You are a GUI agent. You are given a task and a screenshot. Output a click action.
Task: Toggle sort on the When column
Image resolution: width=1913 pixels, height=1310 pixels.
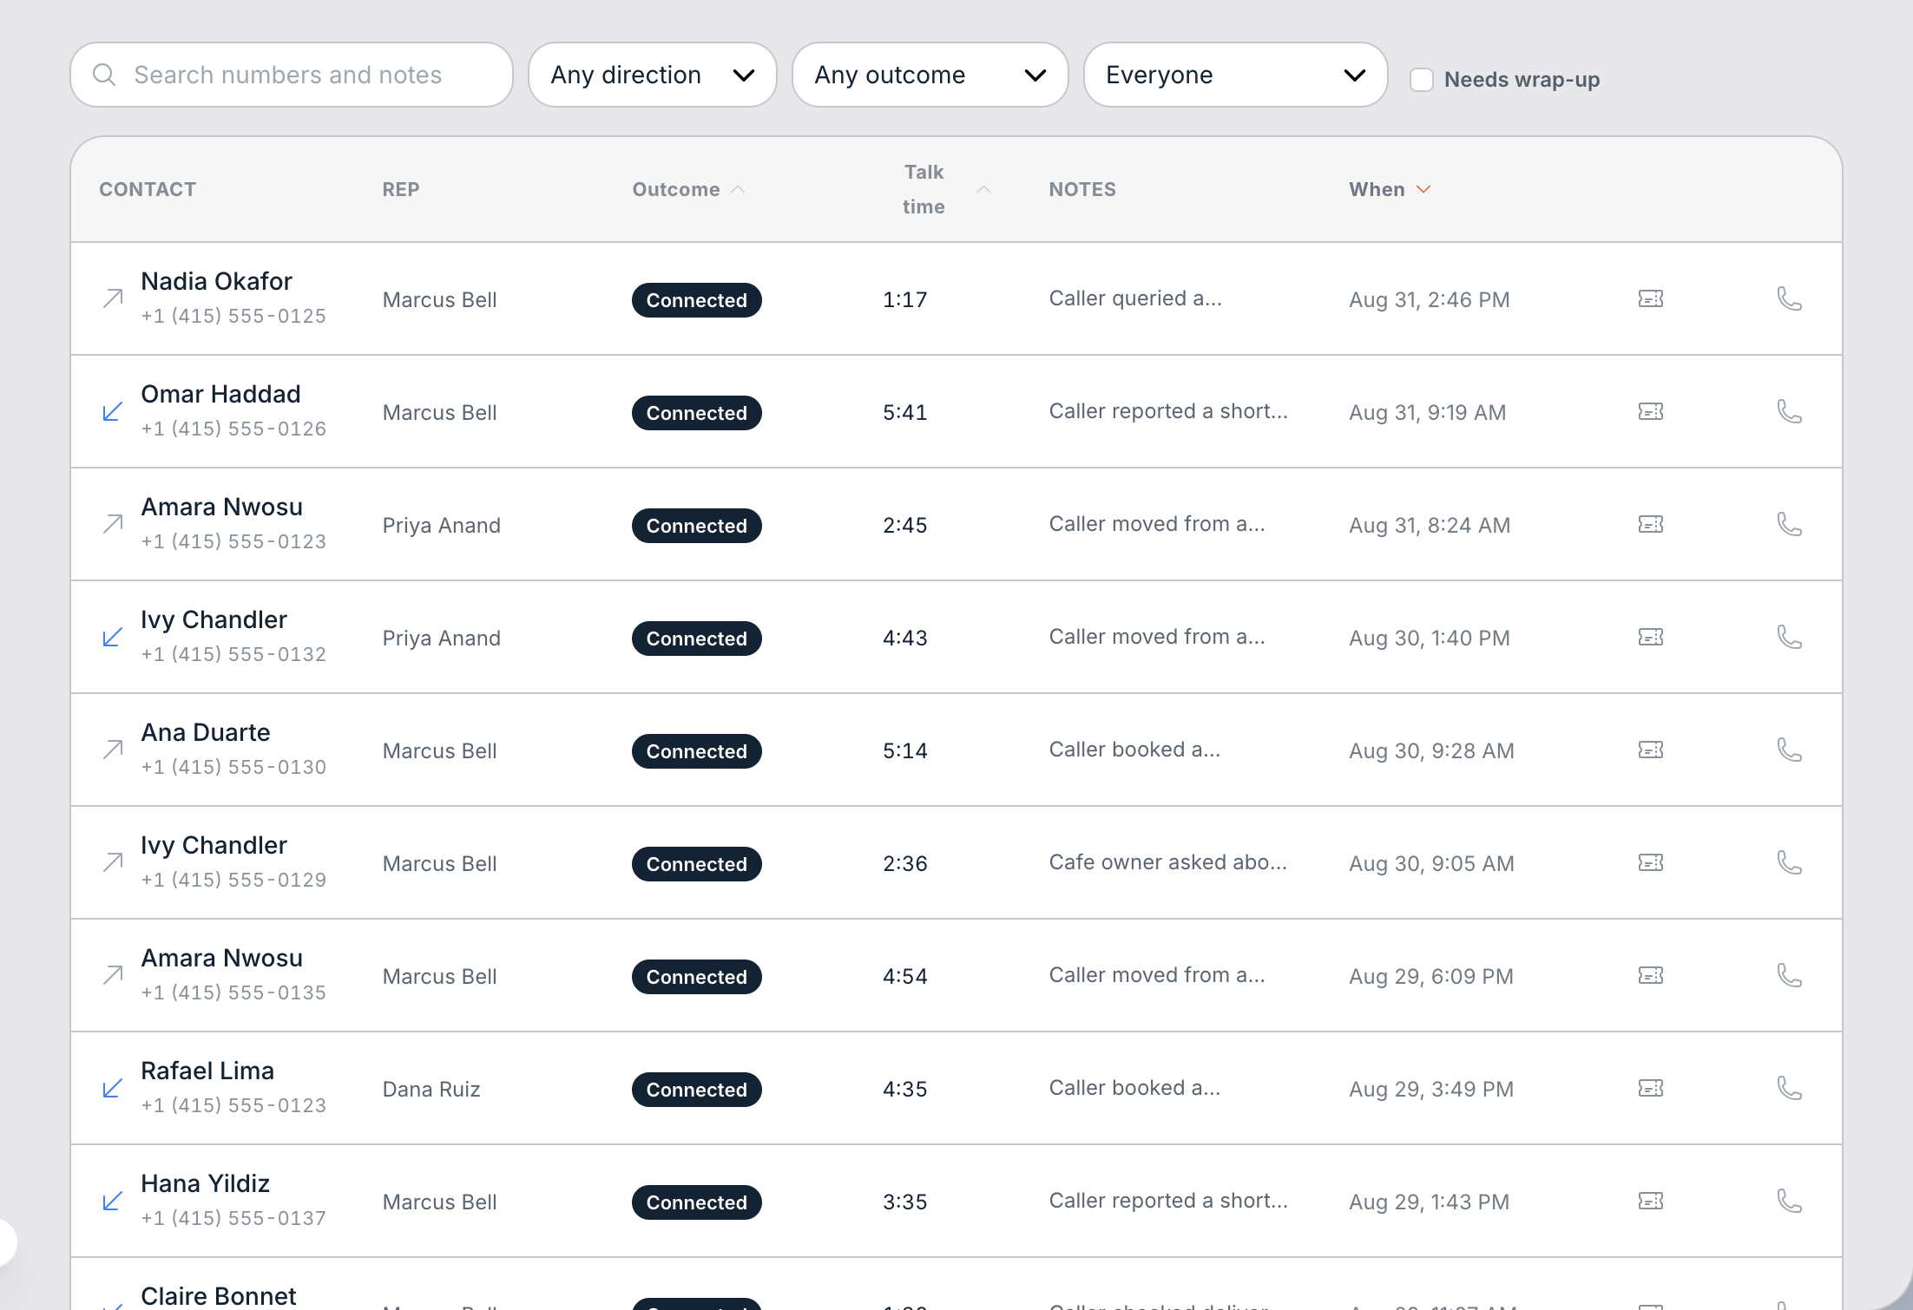[x=1390, y=189]
